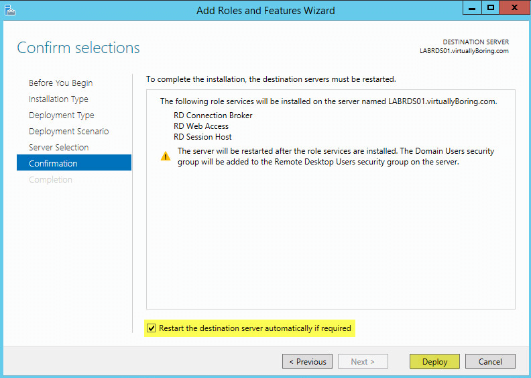
Task: Maximize the wizard window
Action: coord(490,7)
